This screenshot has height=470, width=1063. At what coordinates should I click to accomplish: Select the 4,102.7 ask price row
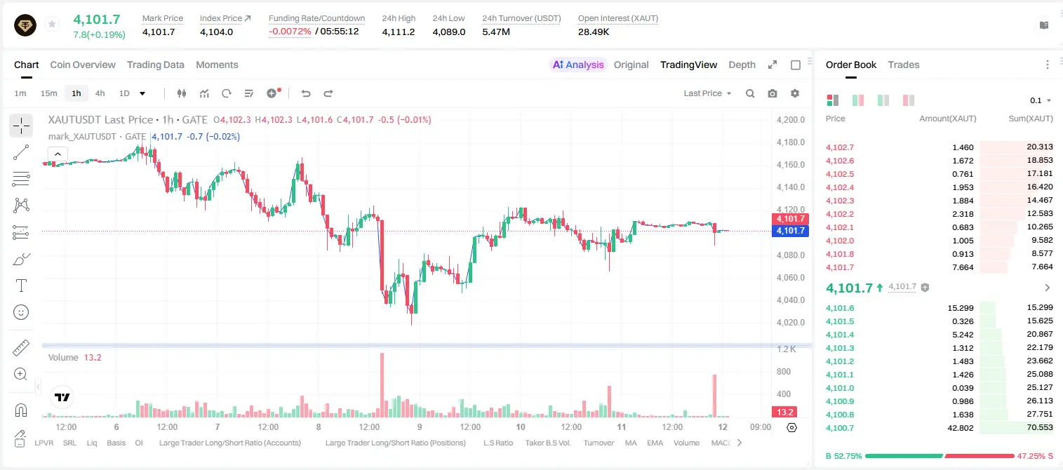tap(939, 147)
